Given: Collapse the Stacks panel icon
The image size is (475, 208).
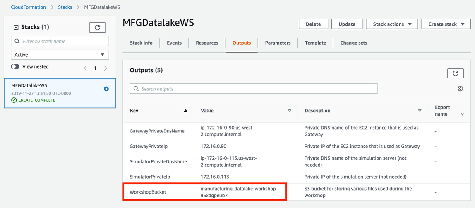Looking at the screenshot, I should click(x=16, y=27).
